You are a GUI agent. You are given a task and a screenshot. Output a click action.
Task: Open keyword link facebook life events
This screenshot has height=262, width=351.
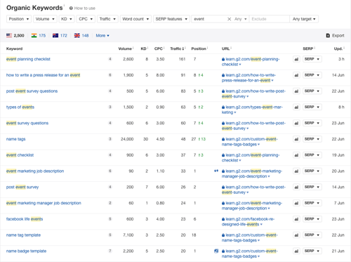click(25, 219)
